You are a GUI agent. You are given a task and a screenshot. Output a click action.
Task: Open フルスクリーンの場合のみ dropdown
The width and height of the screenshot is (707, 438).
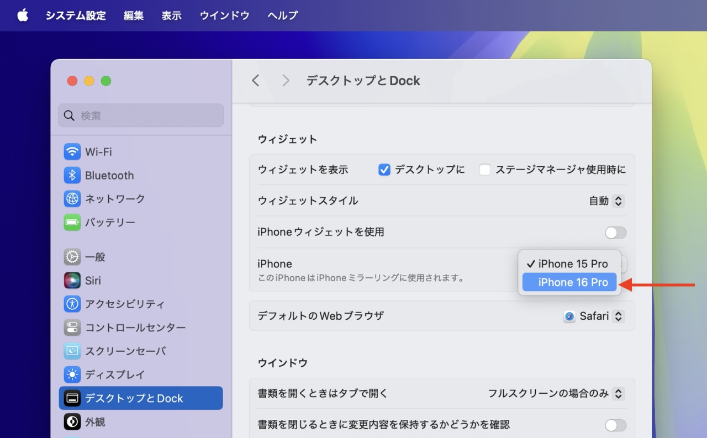556,394
